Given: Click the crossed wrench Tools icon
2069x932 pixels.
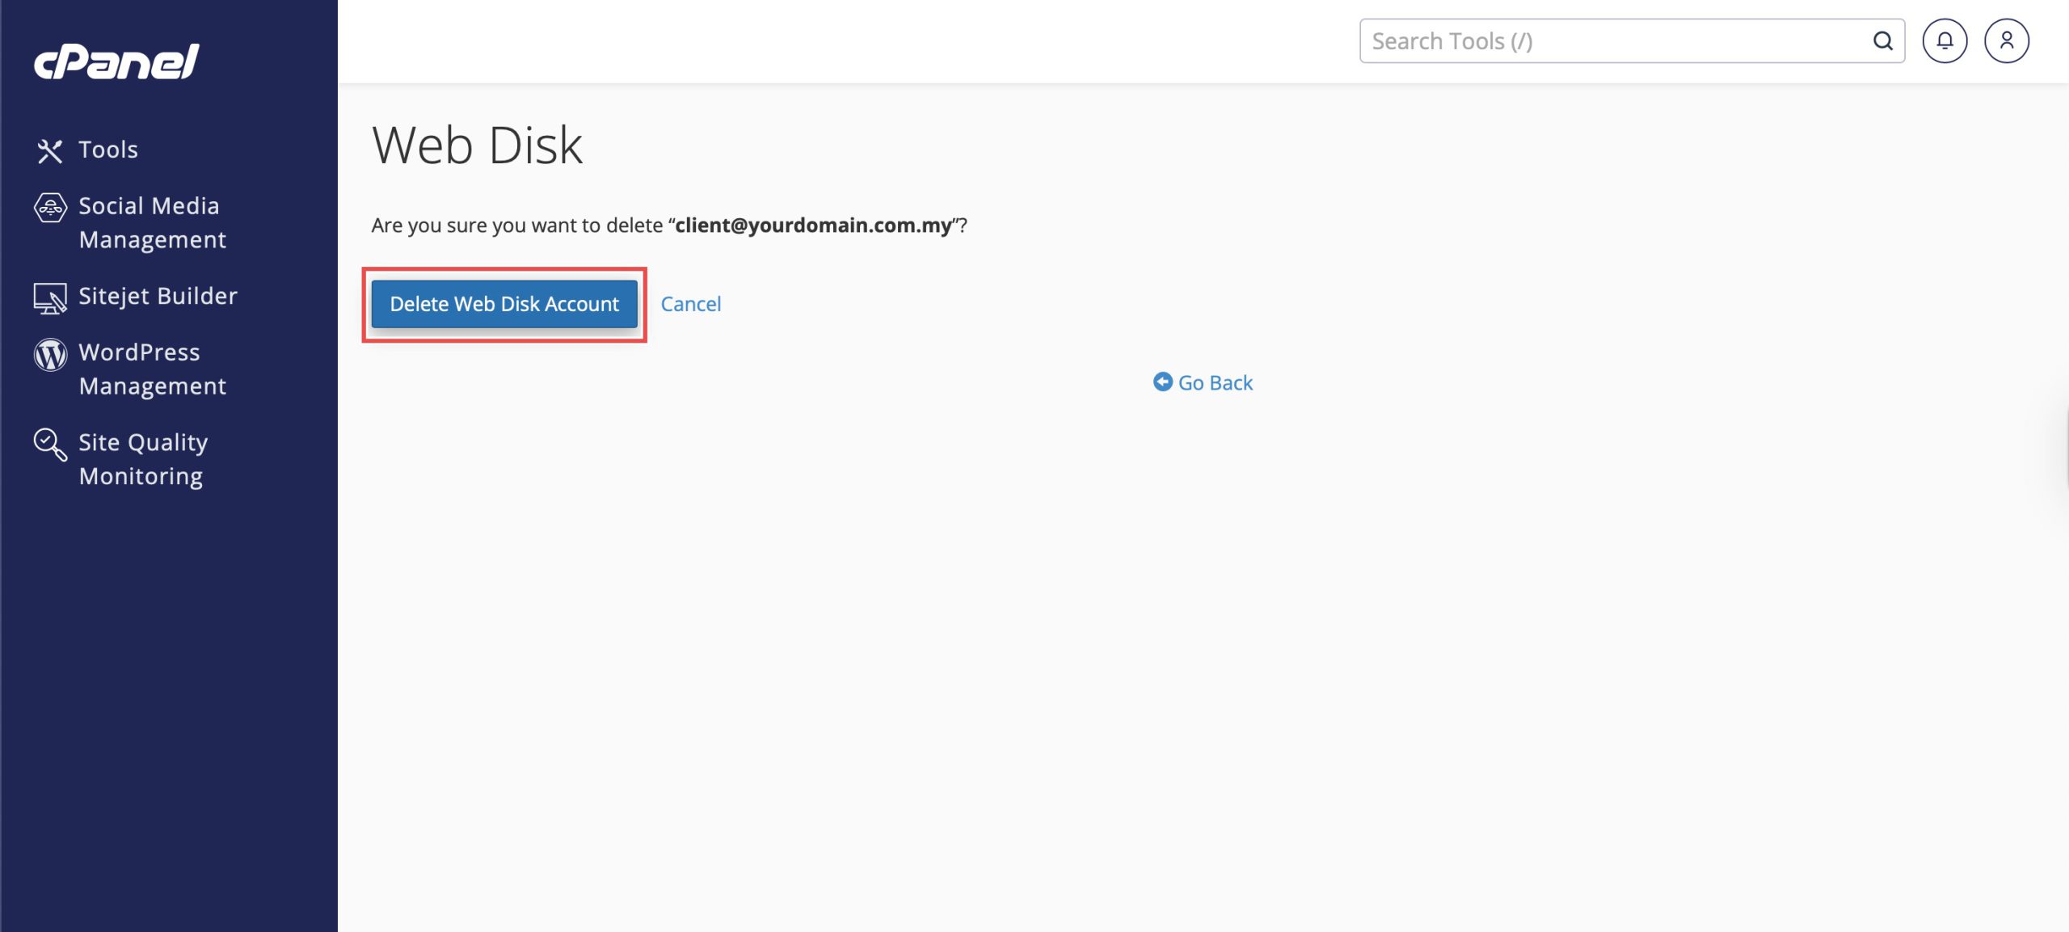Looking at the screenshot, I should tap(49, 150).
